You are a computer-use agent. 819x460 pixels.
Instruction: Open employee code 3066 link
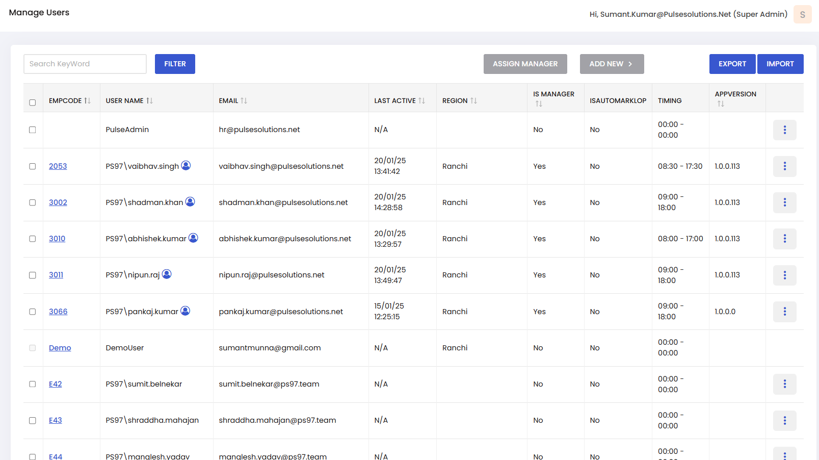[x=58, y=312]
